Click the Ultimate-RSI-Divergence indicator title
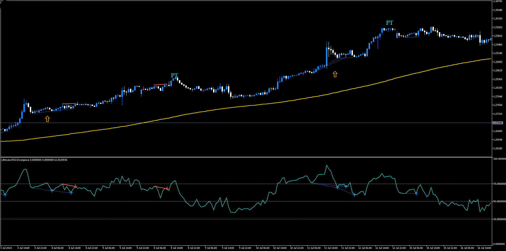 click(15, 160)
